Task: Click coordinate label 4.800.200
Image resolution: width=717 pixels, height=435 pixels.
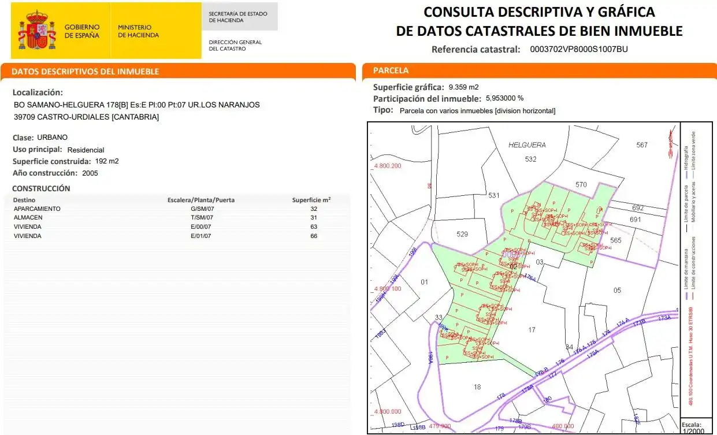Action: [x=387, y=166]
